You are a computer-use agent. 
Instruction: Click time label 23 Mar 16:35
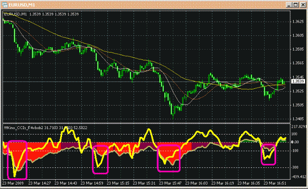click(249, 183)
